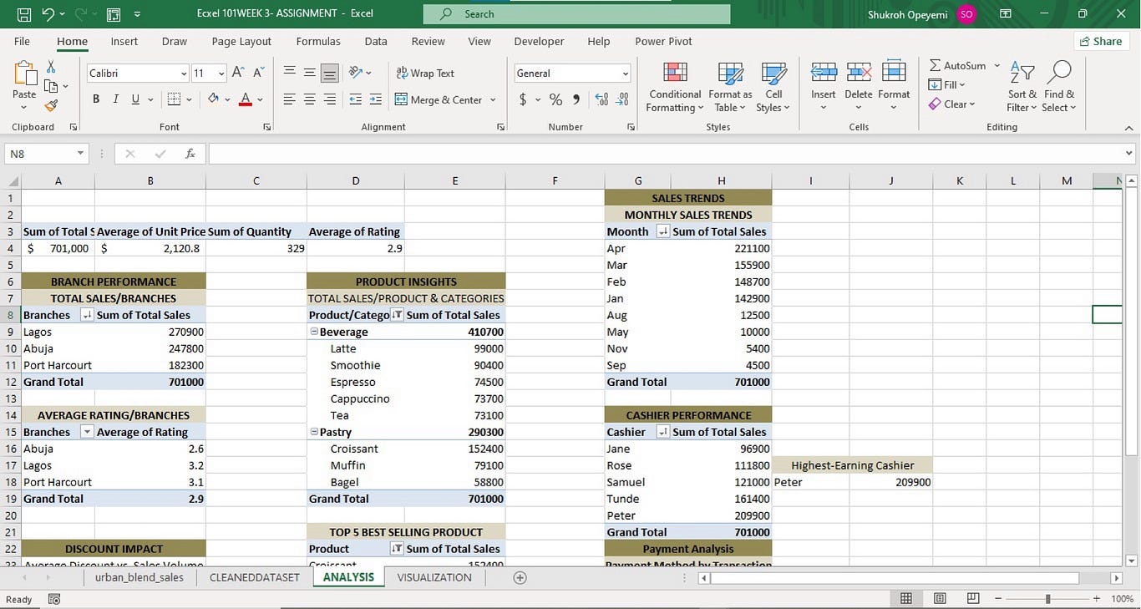The height and width of the screenshot is (609, 1141).
Task: Decrease the cell indent
Action: [x=355, y=99]
